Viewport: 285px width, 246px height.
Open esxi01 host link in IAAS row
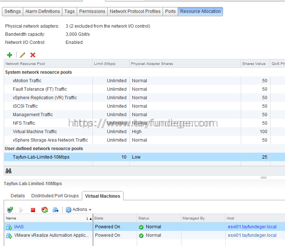pos(252,227)
